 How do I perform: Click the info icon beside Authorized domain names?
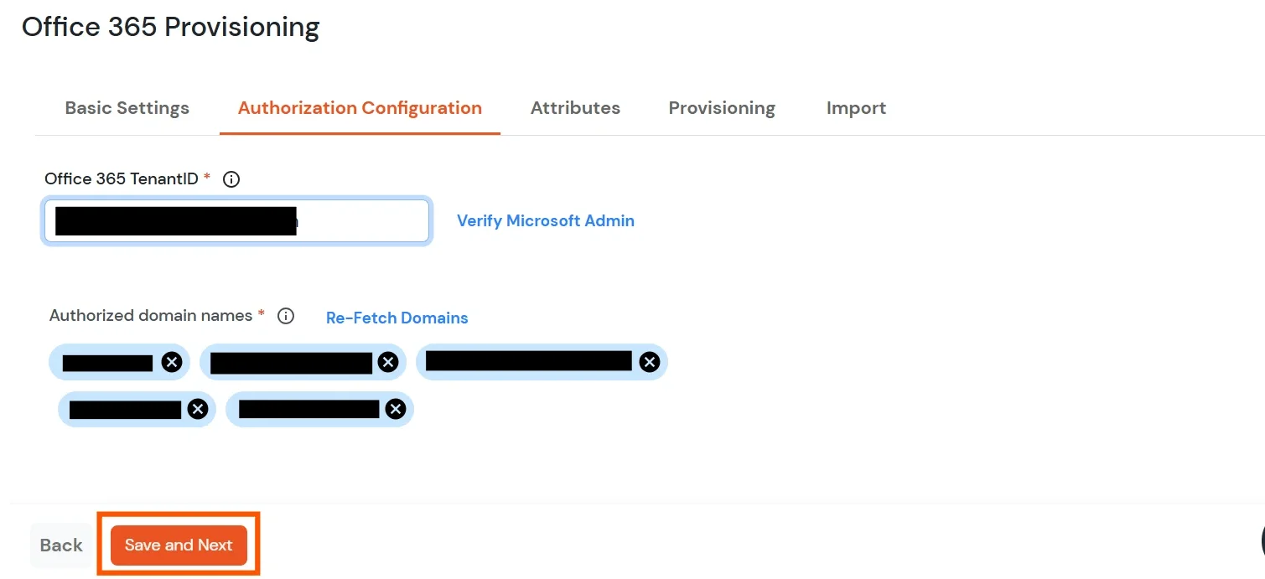point(285,316)
